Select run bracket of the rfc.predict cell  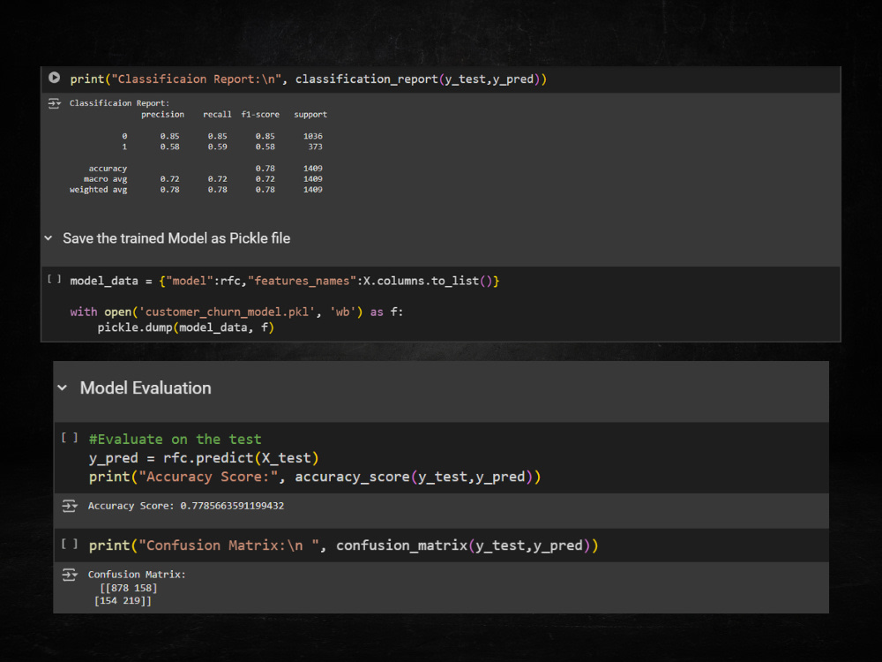point(70,438)
